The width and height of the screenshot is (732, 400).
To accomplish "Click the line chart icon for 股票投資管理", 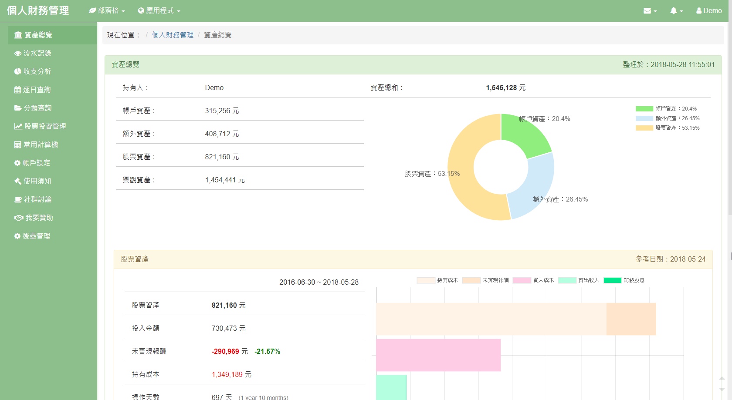I will pyautogui.click(x=18, y=126).
